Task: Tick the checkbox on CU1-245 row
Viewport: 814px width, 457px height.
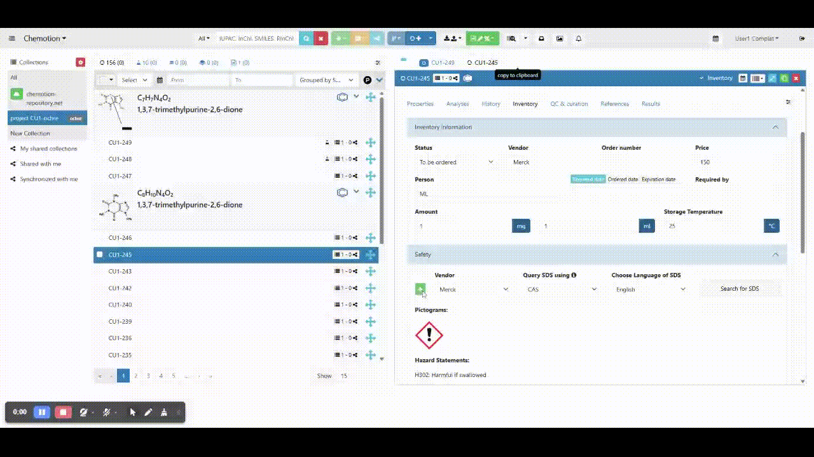Action: pos(100,255)
